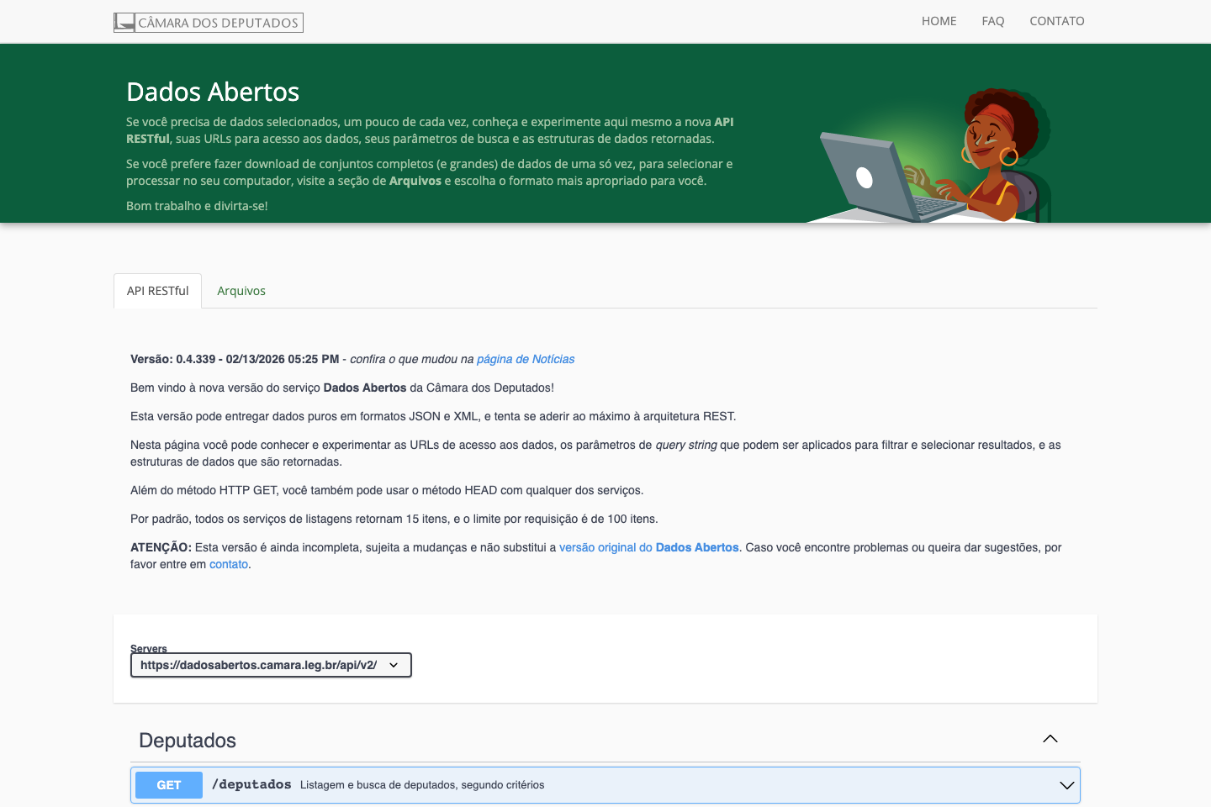Open the versão original do Dados Abertos link
This screenshot has width=1211, height=807.
(x=649, y=547)
